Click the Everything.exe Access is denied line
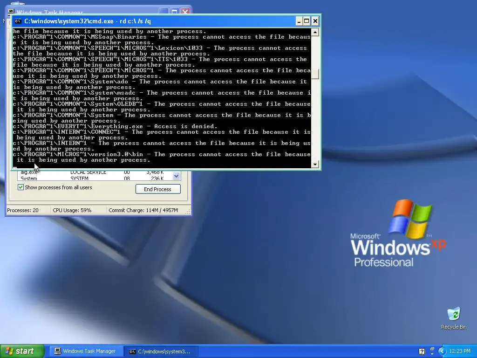 tap(115, 126)
